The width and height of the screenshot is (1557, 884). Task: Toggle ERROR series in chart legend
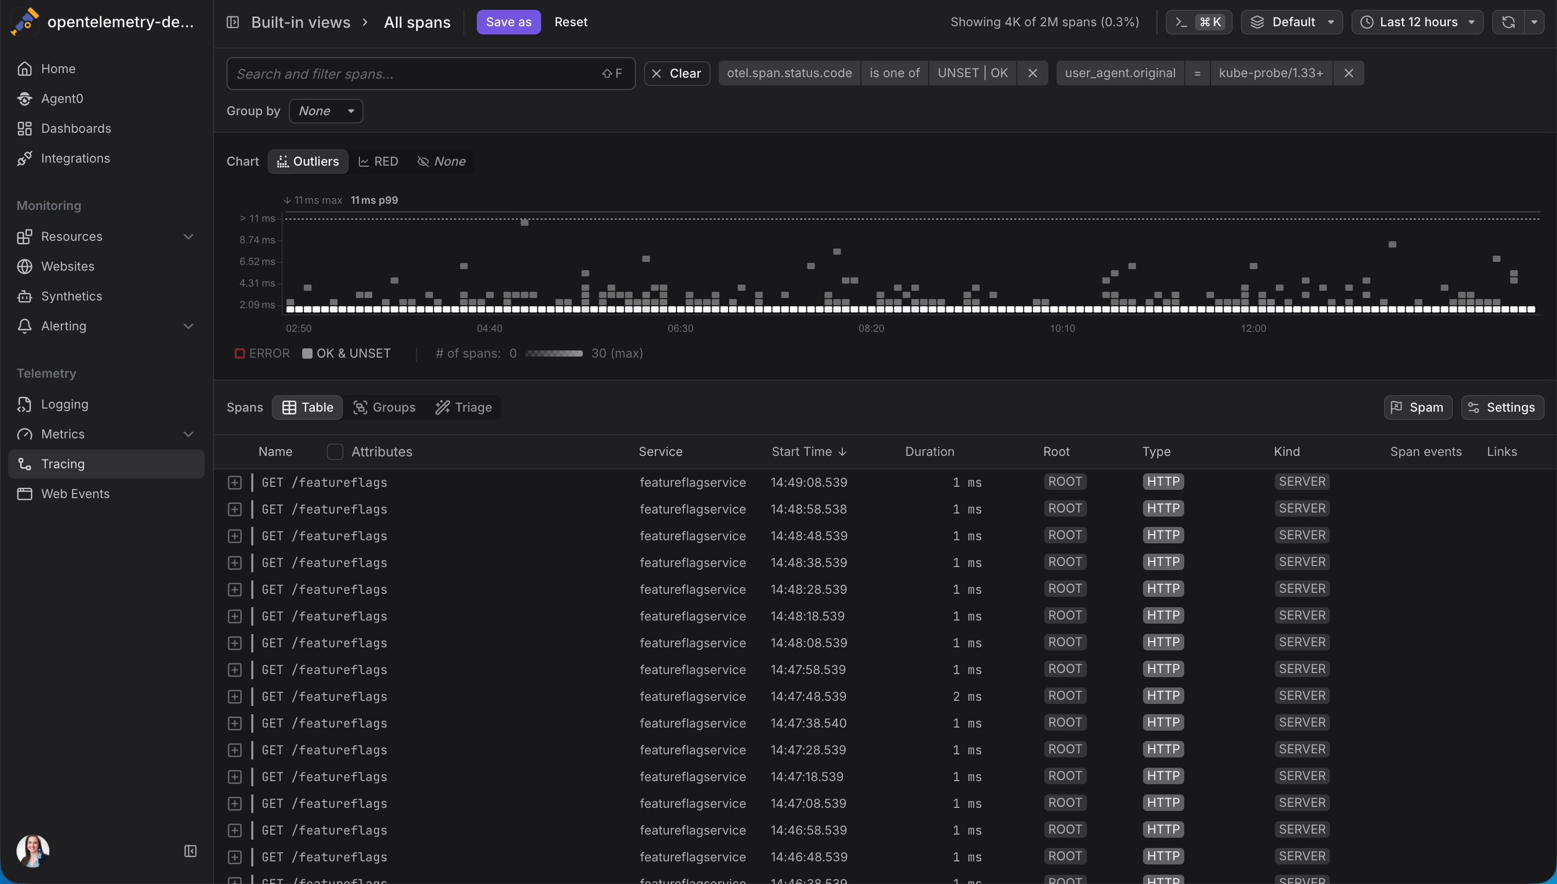(x=263, y=353)
